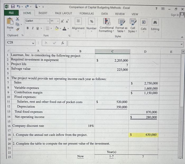This screenshot has width=185, height=164.
Task: Click the Paste clipboard icon
Action: point(10,21)
